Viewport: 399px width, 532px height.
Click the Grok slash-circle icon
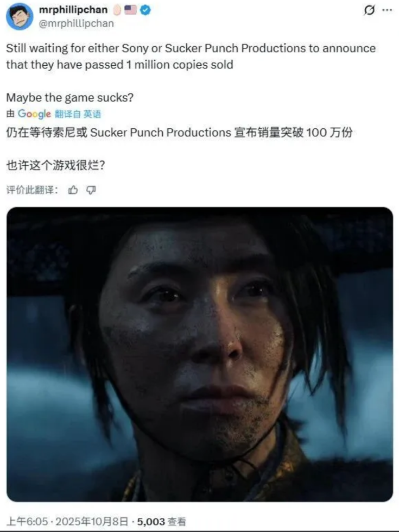click(x=369, y=10)
